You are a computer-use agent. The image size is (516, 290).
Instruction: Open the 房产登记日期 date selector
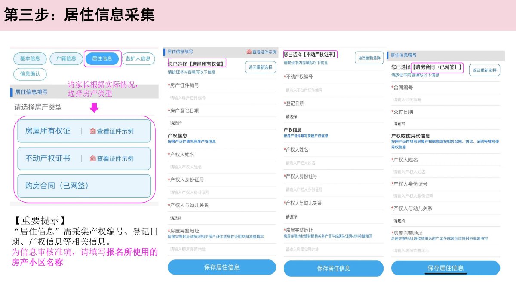pos(221,123)
